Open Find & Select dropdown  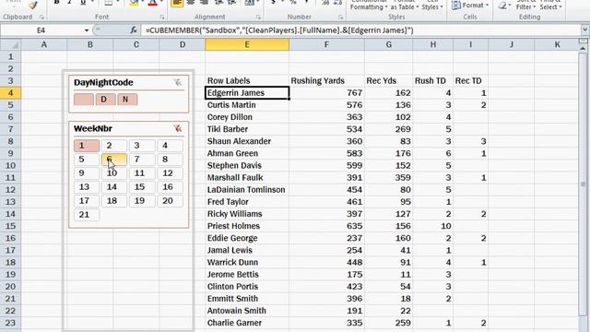(x=550, y=6)
